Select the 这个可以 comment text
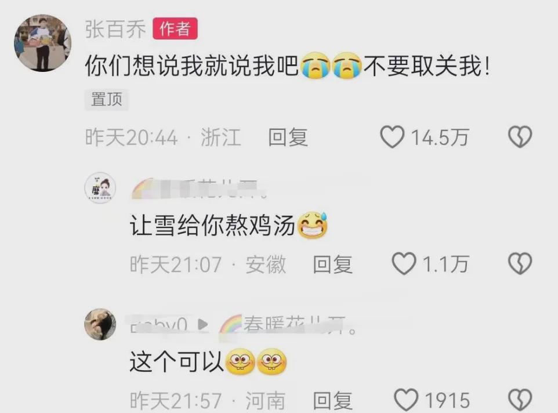 click(176, 362)
